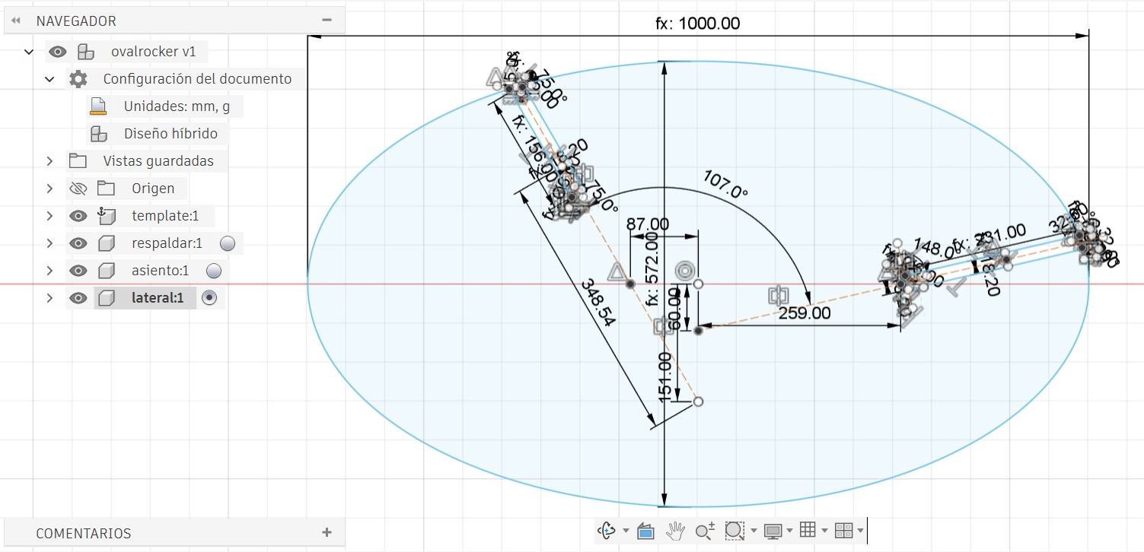Click the Comentarios panel header
Image resolution: width=1144 pixels, height=552 pixels.
(x=174, y=533)
